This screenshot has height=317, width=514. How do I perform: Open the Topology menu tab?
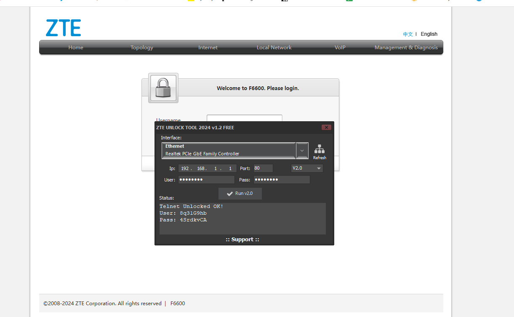(142, 48)
